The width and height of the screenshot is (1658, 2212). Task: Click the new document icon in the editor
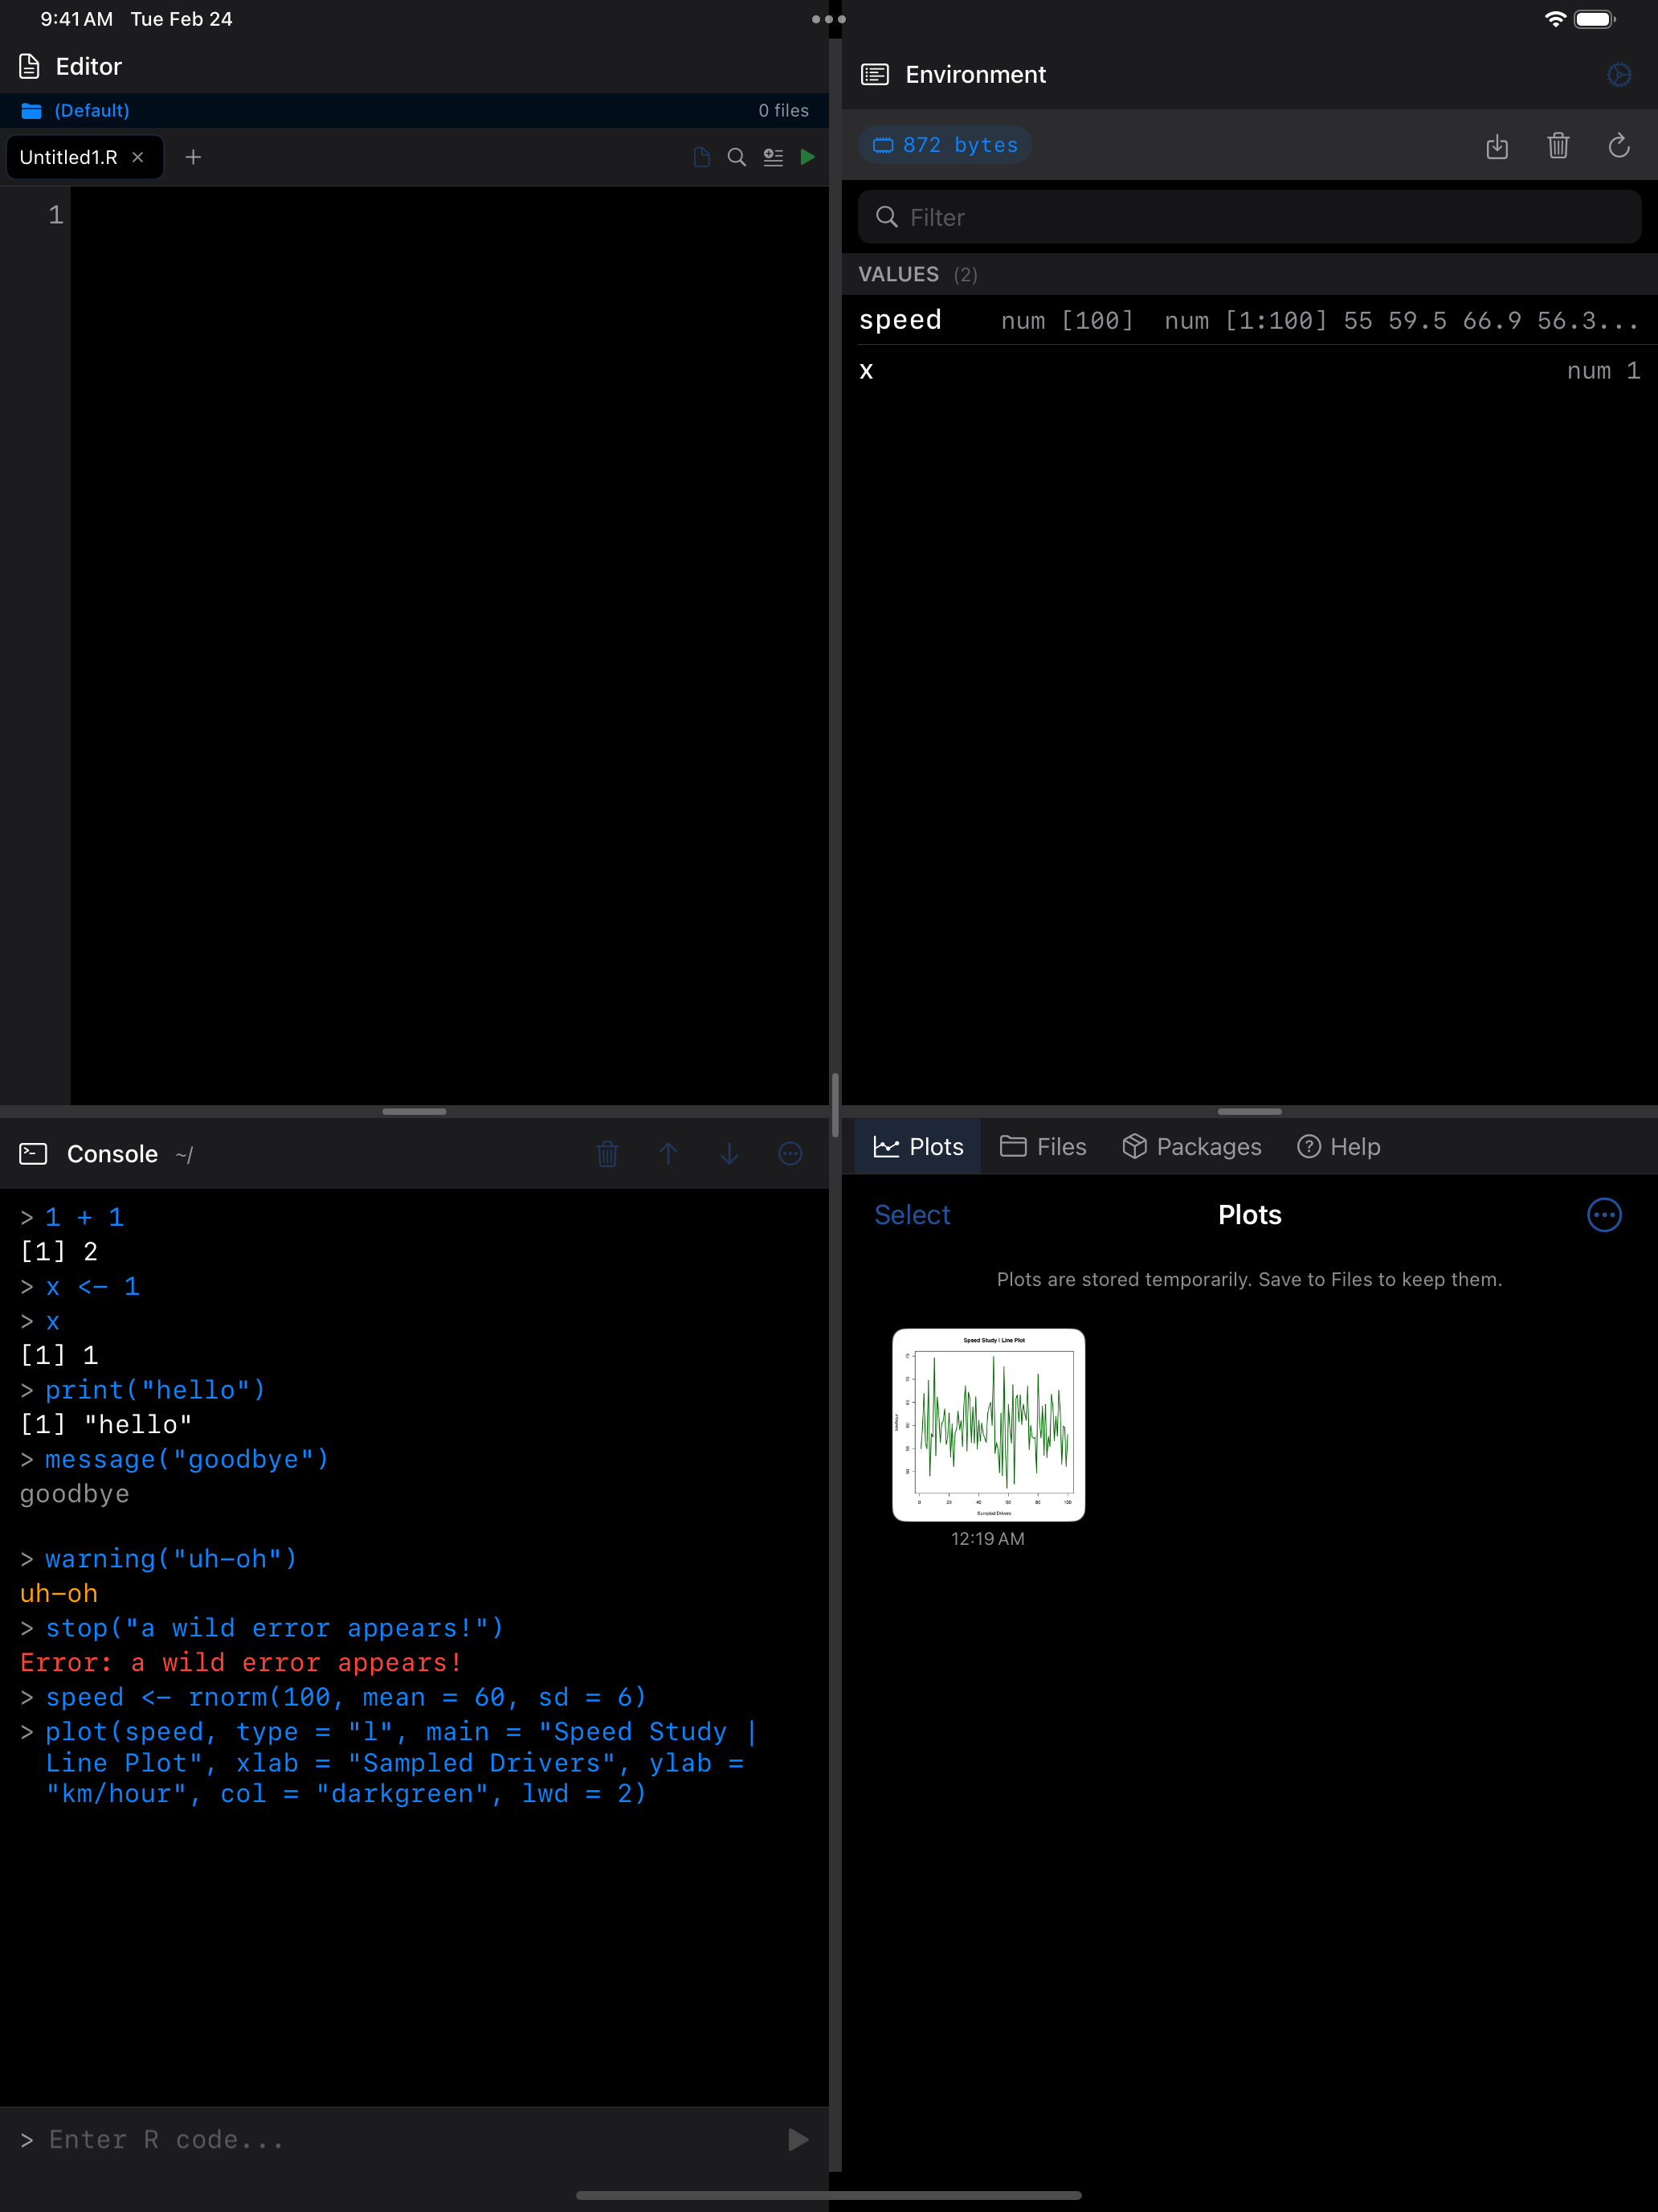(x=700, y=157)
